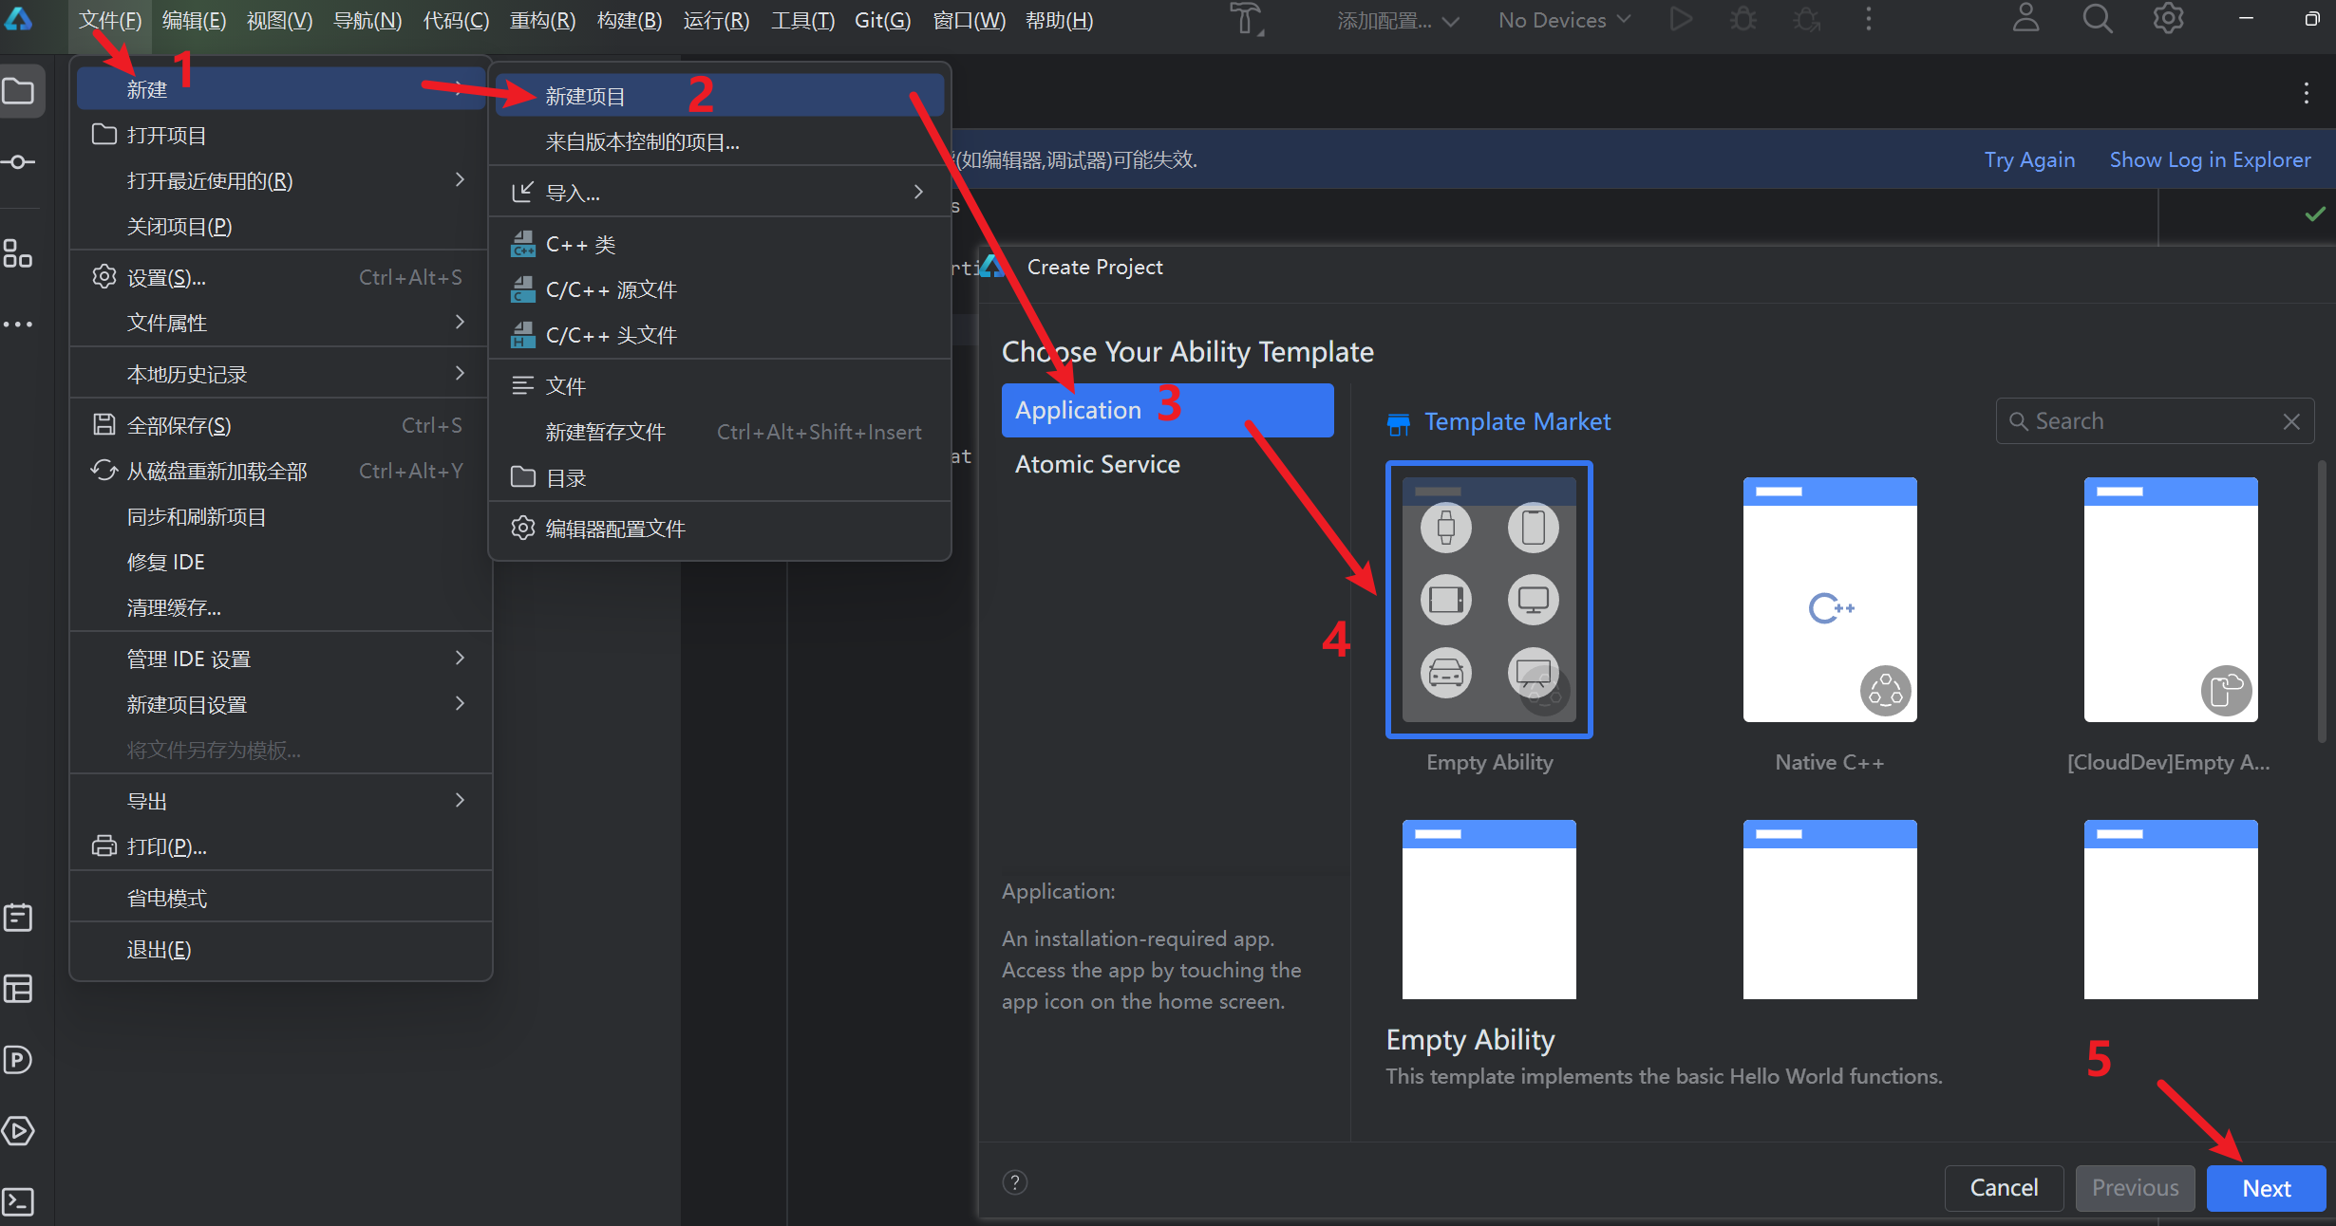The image size is (2336, 1226).
Task: Open the Commit sidebar icon
Action: coord(19,162)
